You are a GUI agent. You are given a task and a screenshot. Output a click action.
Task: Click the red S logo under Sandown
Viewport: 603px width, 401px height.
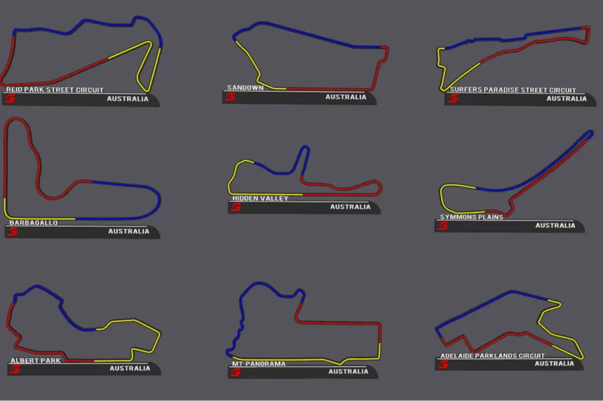point(231,97)
